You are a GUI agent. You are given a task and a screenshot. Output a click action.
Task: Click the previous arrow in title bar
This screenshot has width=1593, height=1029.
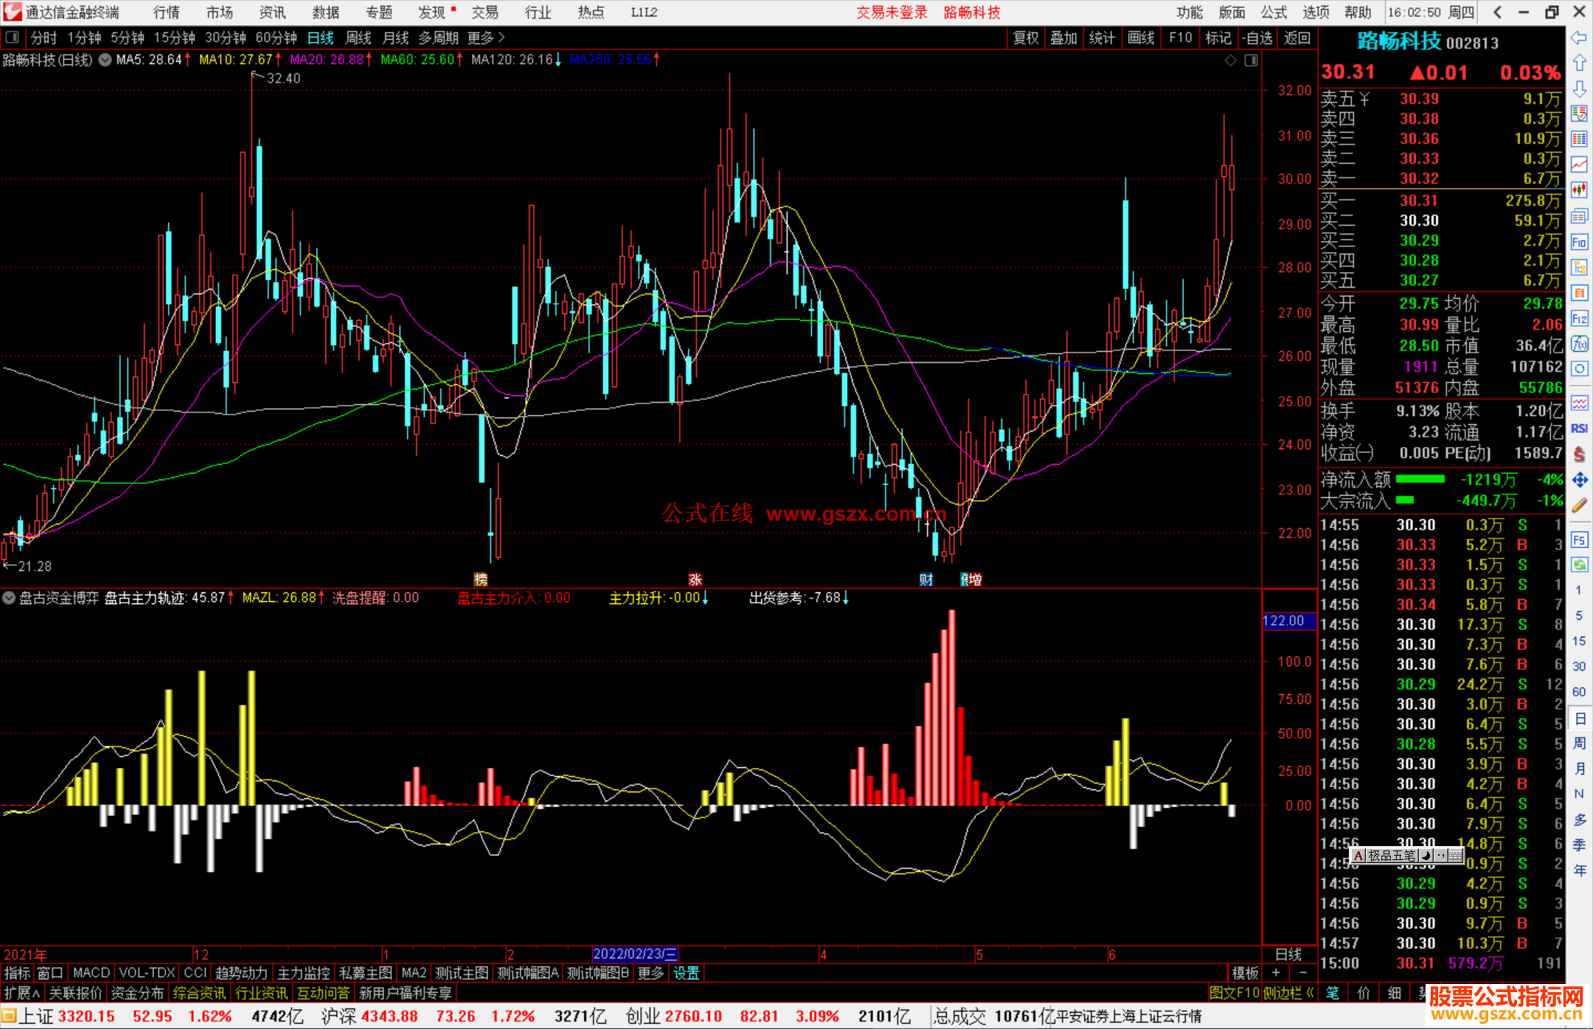tap(1497, 12)
